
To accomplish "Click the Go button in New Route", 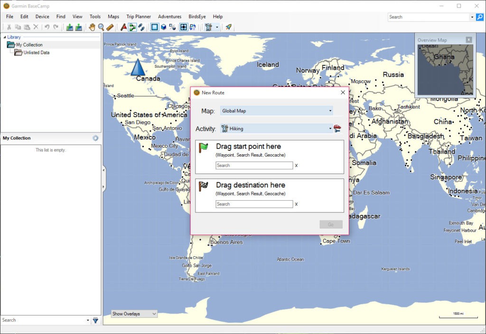I will point(331,224).
